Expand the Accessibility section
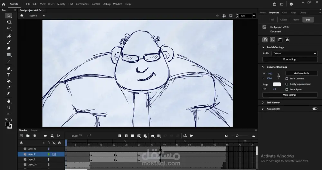The image size is (322, 170). (263, 109)
